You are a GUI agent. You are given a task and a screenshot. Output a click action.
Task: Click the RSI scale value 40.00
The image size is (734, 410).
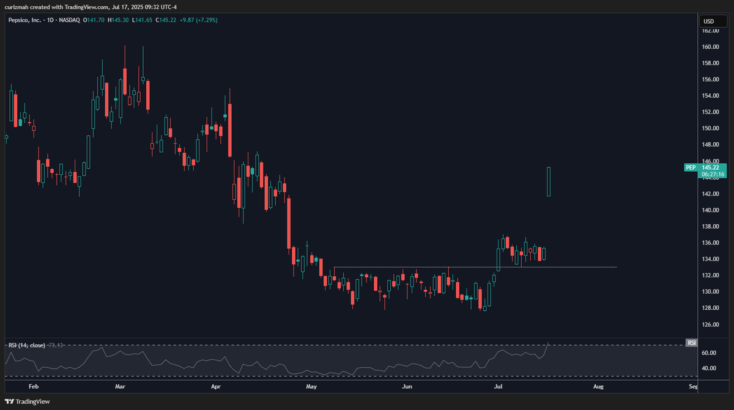pyautogui.click(x=710, y=368)
